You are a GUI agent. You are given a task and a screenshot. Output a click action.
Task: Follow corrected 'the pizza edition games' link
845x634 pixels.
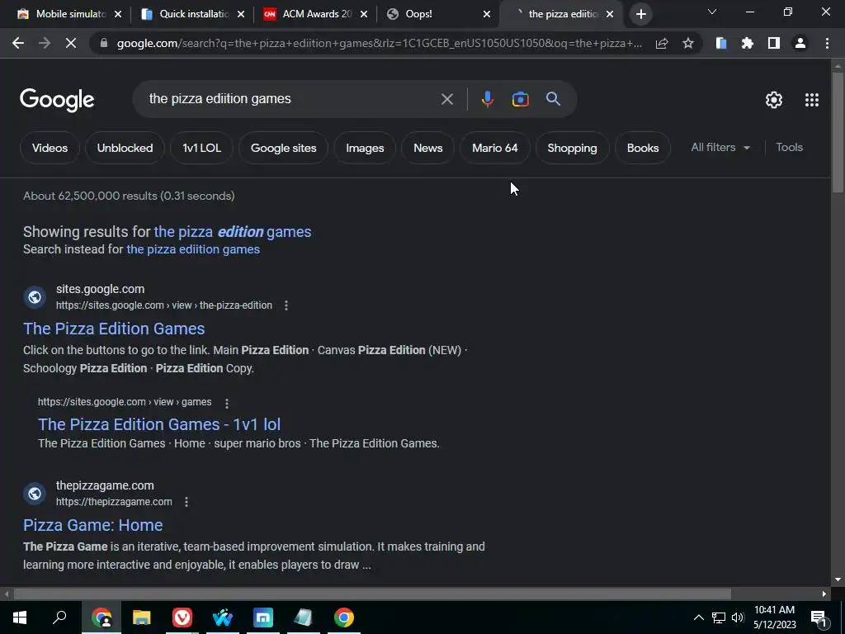[x=233, y=232]
